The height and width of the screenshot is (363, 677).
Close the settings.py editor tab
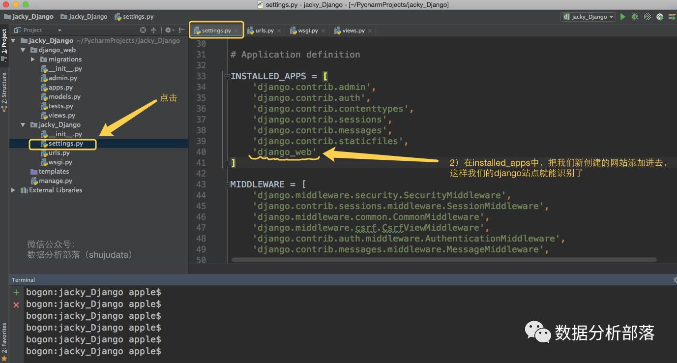[236, 30]
